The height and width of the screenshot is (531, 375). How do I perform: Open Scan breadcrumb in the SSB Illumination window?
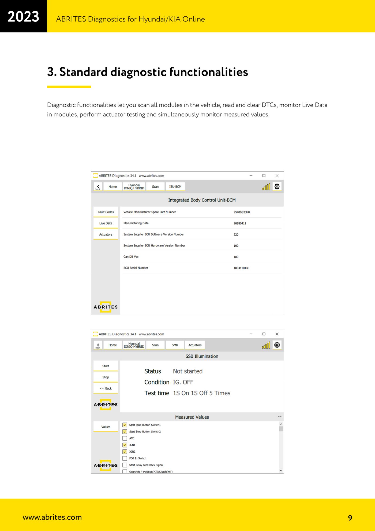tap(155, 345)
